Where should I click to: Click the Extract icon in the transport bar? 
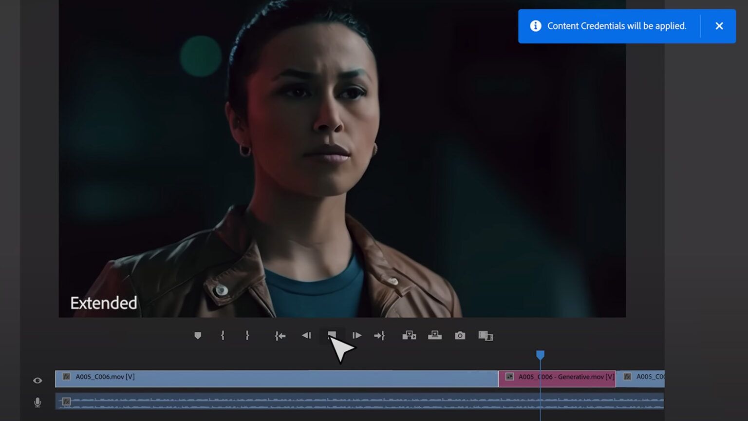coord(435,335)
